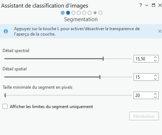The image size is (162, 135).
Task: Click the blue info icon in banner
Action: (6, 31)
